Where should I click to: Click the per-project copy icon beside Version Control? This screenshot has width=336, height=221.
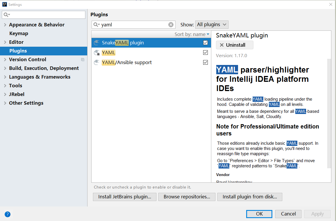coord(83,60)
